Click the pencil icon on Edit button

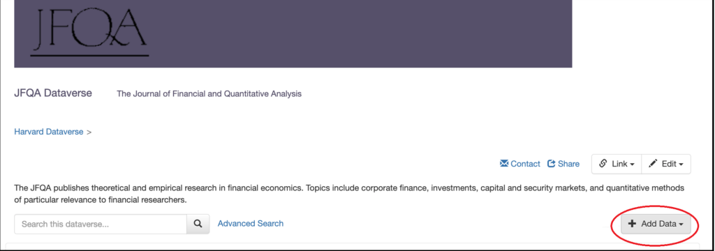(x=653, y=164)
